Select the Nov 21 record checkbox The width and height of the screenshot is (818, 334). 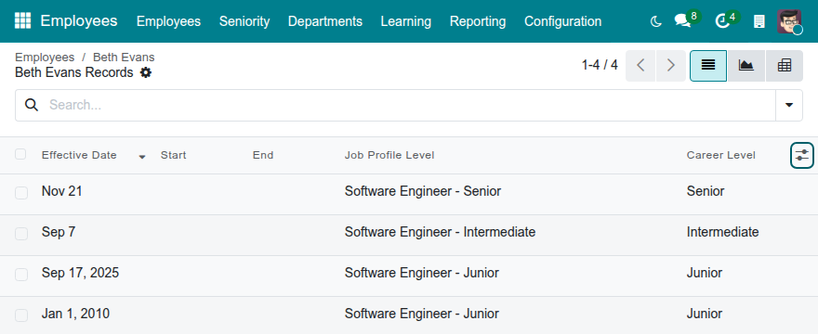tap(21, 193)
